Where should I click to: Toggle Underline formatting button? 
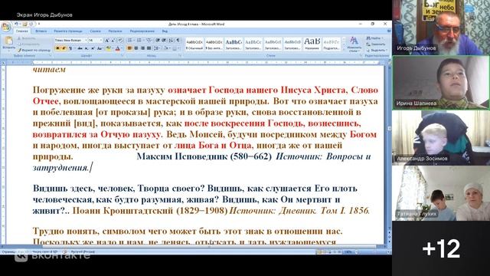(x=70, y=48)
